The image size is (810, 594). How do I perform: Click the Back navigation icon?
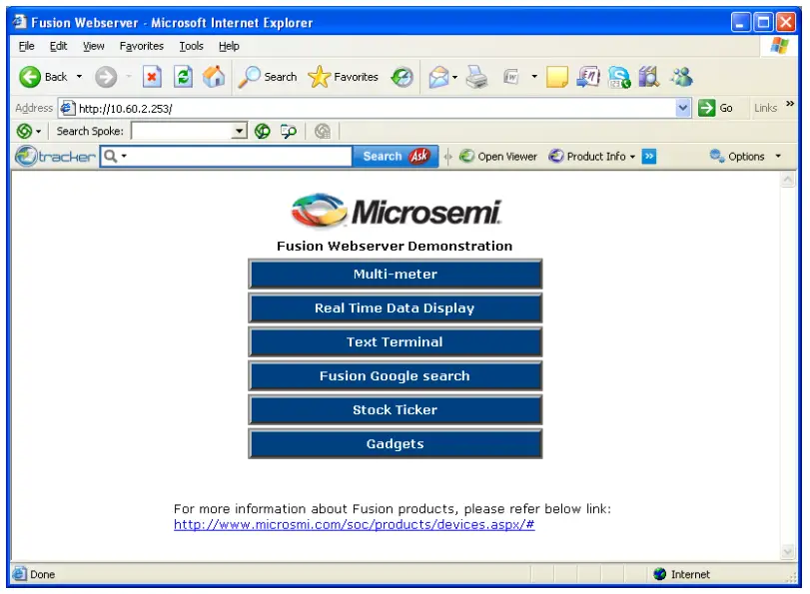31,77
